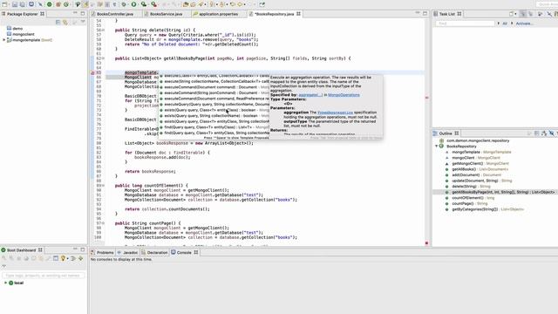Click the All link in Task List
Screen dimensions: 558x314
(505, 24)
